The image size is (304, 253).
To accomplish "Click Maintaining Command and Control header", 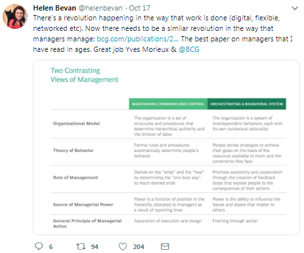I will [x=168, y=104].
